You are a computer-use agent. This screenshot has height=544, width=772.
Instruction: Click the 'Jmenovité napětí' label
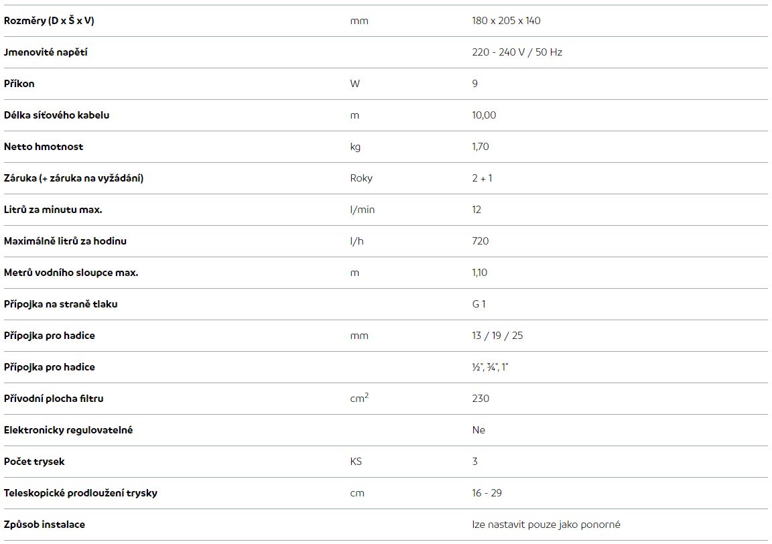pyautogui.click(x=46, y=52)
